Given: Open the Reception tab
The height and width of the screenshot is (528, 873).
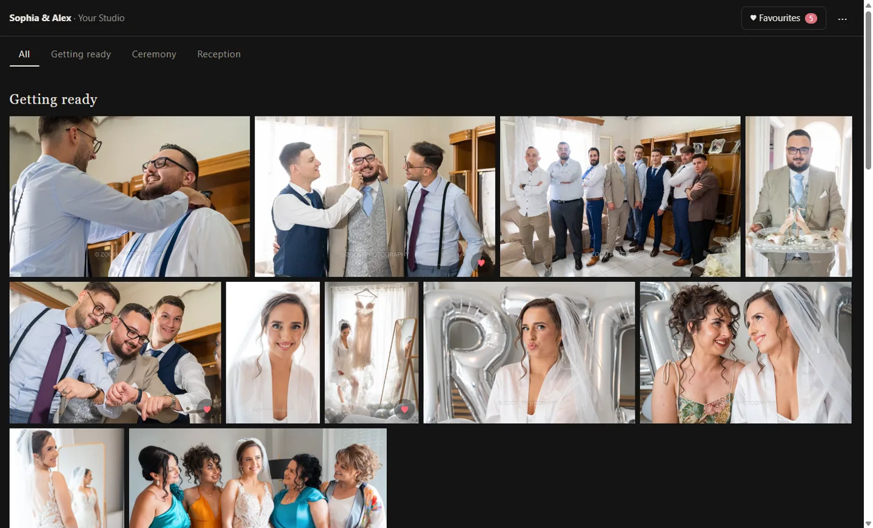Looking at the screenshot, I should (219, 54).
